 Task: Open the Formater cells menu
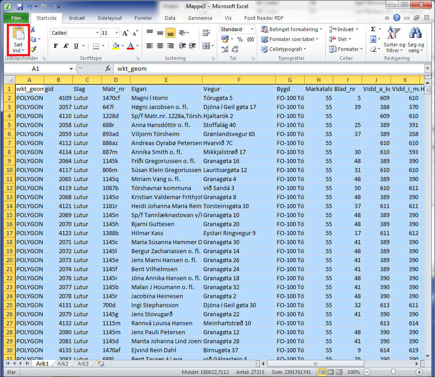346,49
